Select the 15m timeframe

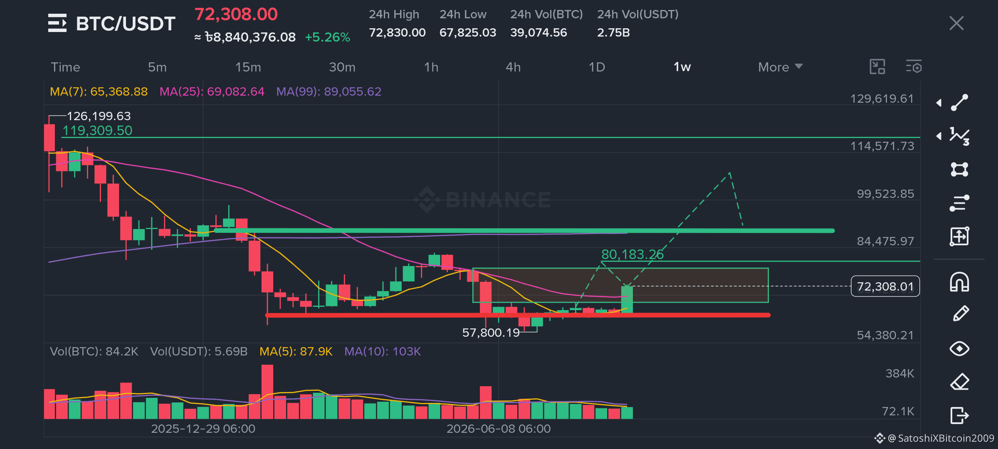pyautogui.click(x=248, y=67)
